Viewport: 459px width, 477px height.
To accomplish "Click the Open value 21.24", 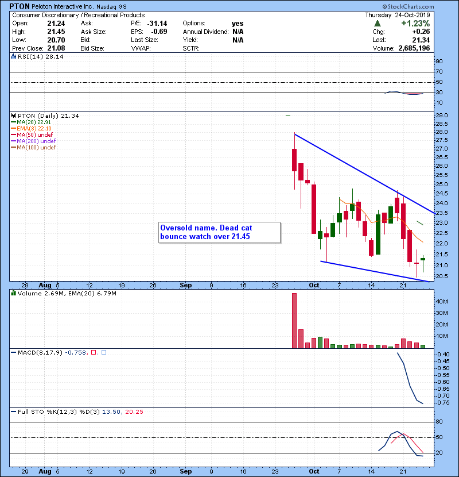I will point(56,24).
